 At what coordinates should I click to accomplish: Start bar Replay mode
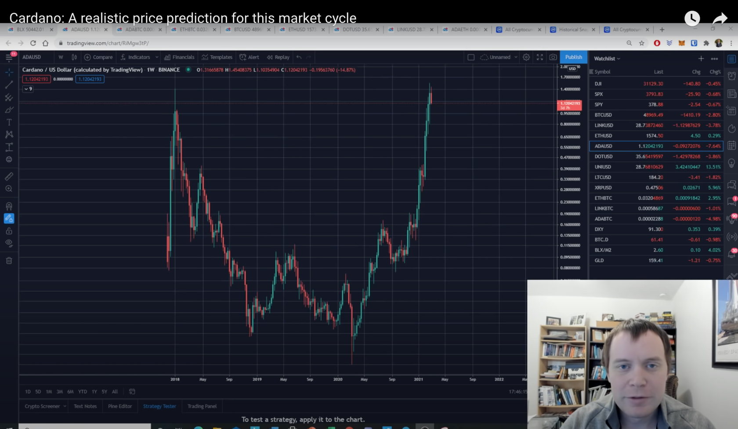pyautogui.click(x=278, y=57)
